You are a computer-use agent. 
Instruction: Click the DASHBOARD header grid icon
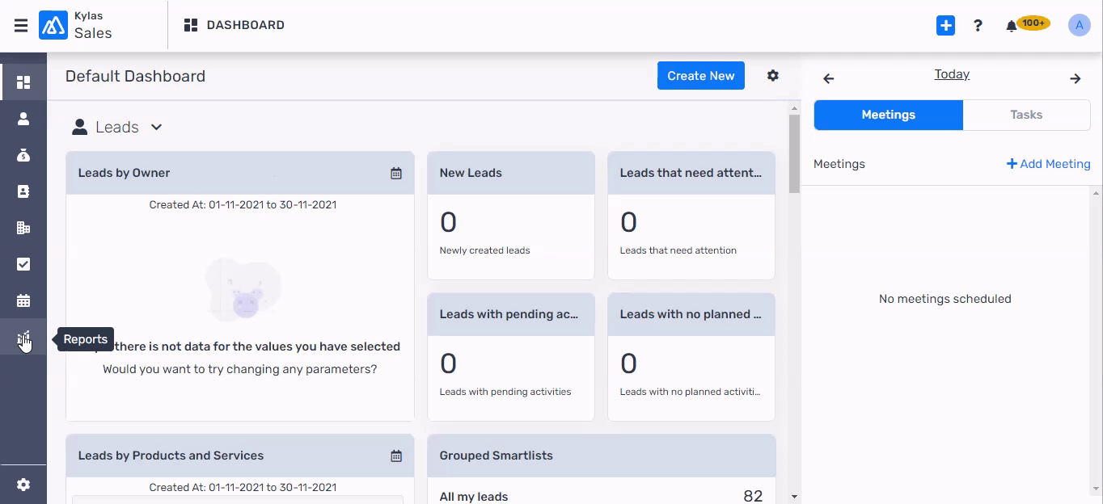191,25
